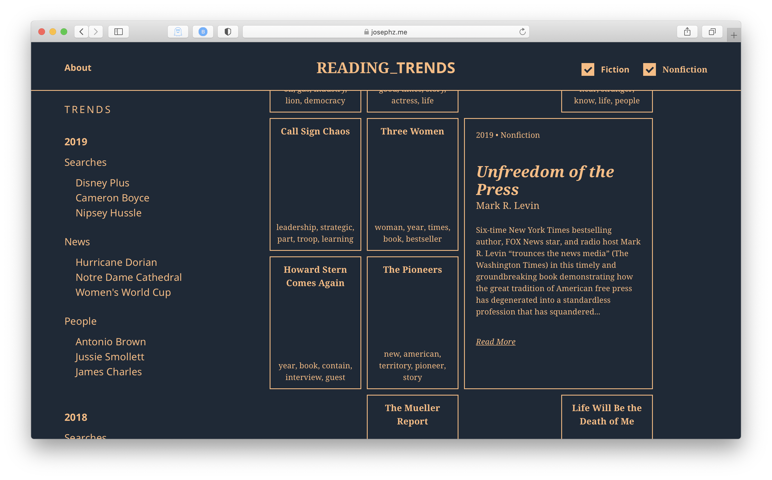Show the Safari sidebar

point(118,32)
